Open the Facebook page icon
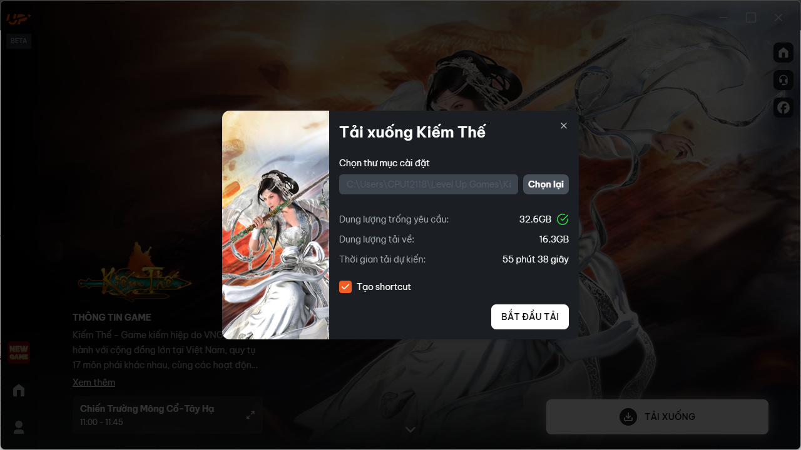The image size is (801, 450). [x=783, y=107]
